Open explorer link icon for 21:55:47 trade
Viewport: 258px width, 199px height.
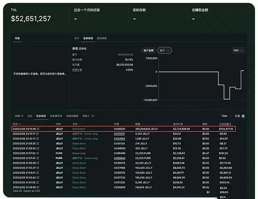click(37, 168)
